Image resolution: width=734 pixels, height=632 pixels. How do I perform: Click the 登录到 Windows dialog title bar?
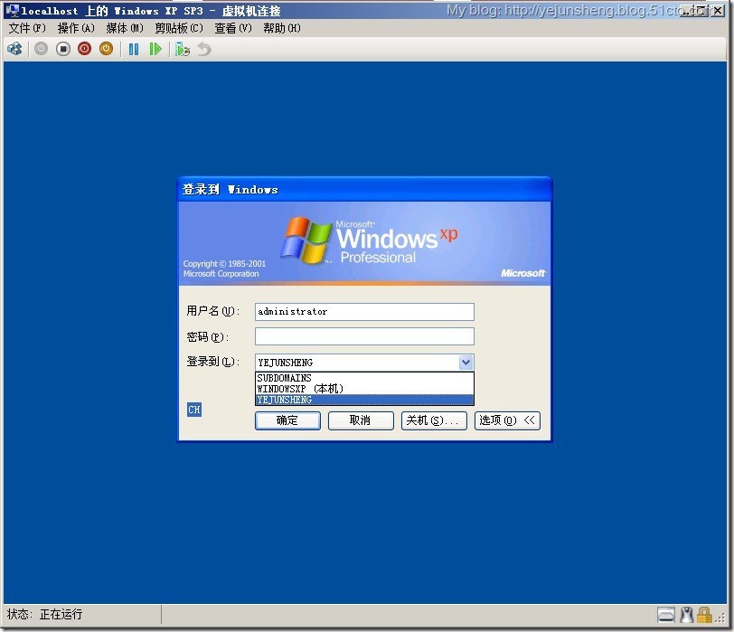pos(364,190)
